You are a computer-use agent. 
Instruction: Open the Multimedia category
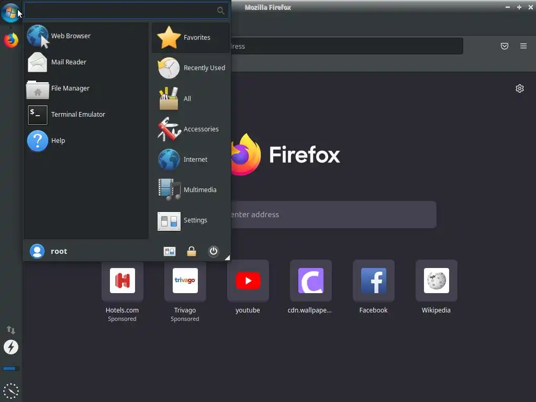pyautogui.click(x=191, y=189)
